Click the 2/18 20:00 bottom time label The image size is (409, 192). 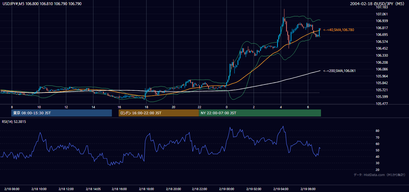click(173, 189)
